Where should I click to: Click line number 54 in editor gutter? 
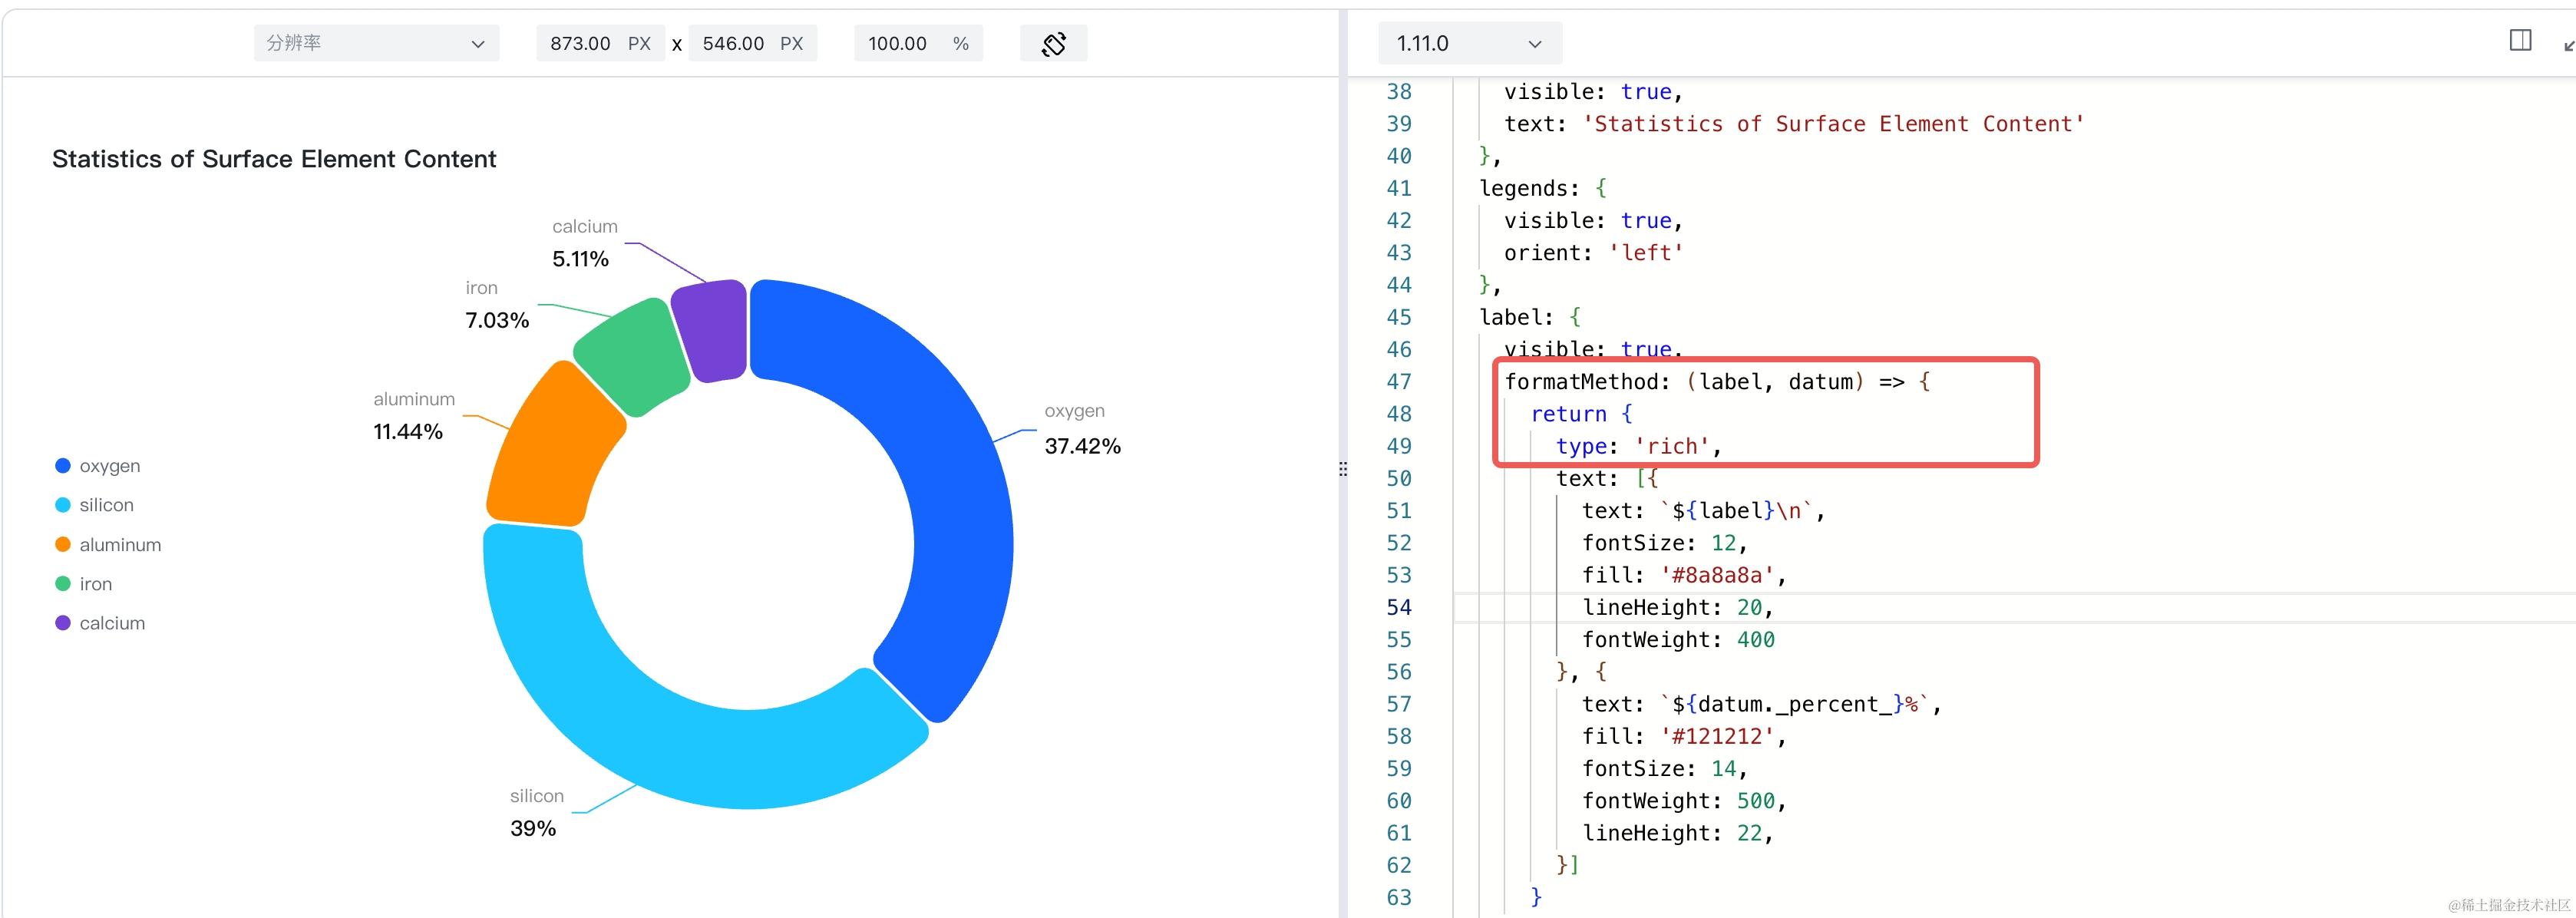[x=1399, y=607]
